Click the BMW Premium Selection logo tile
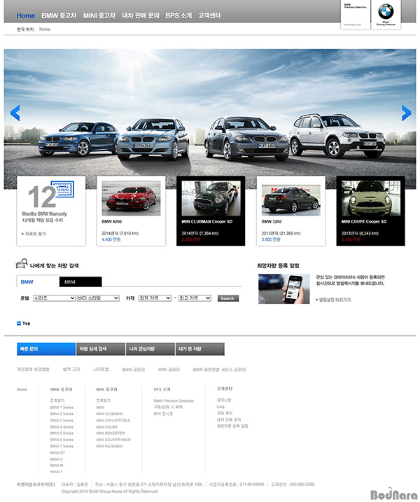 356,15
